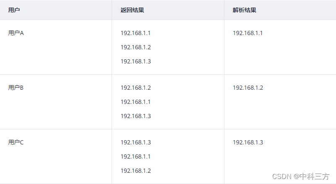
Task: Click 192.168.1.1 in 用户C's 返回结果 list
Action: point(135,156)
